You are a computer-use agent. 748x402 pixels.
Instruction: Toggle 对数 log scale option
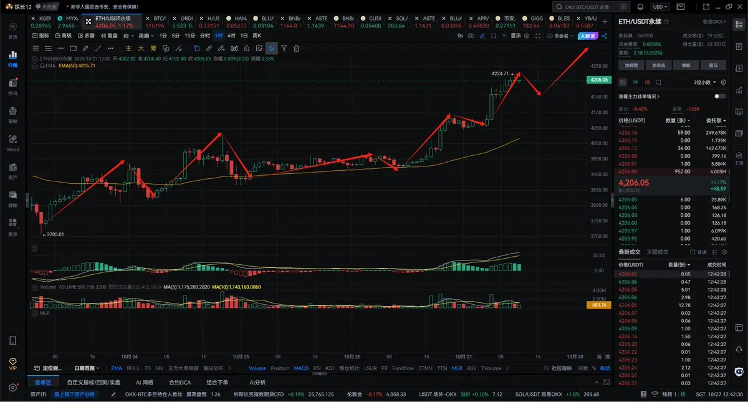click(x=583, y=368)
